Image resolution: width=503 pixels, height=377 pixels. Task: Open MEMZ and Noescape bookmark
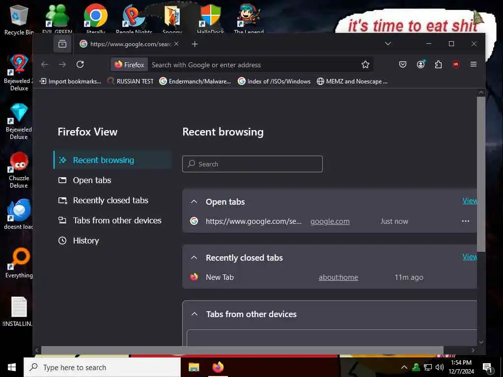coord(352,81)
